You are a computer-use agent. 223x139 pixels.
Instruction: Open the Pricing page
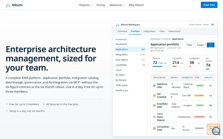(101, 5)
